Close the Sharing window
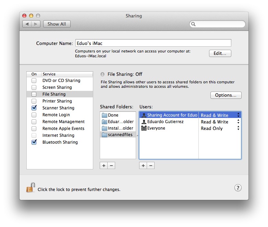Screen dimensions: 268x227 [24, 16]
